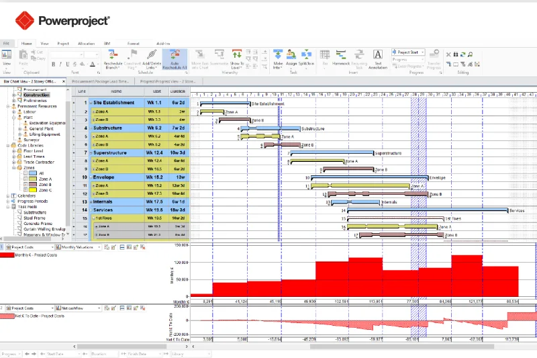Click the ribbon View button icon
Image resolution: width=537 pixels, height=358 pixels.
click(x=7, y=54)
